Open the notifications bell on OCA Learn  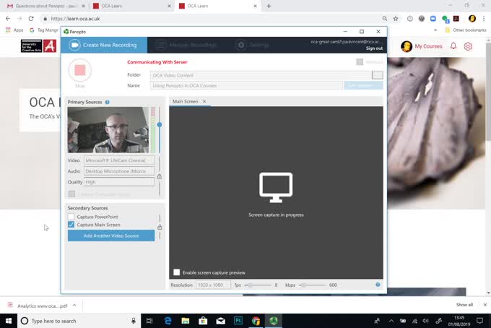(453, 46)
